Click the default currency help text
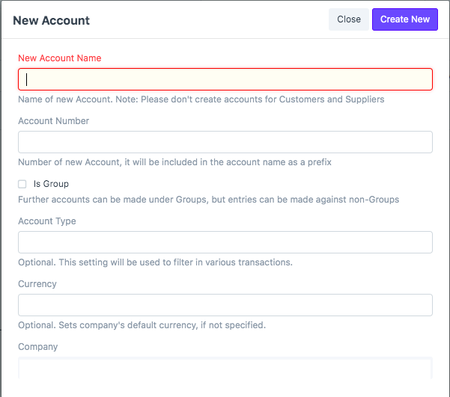 click(142, 325)
